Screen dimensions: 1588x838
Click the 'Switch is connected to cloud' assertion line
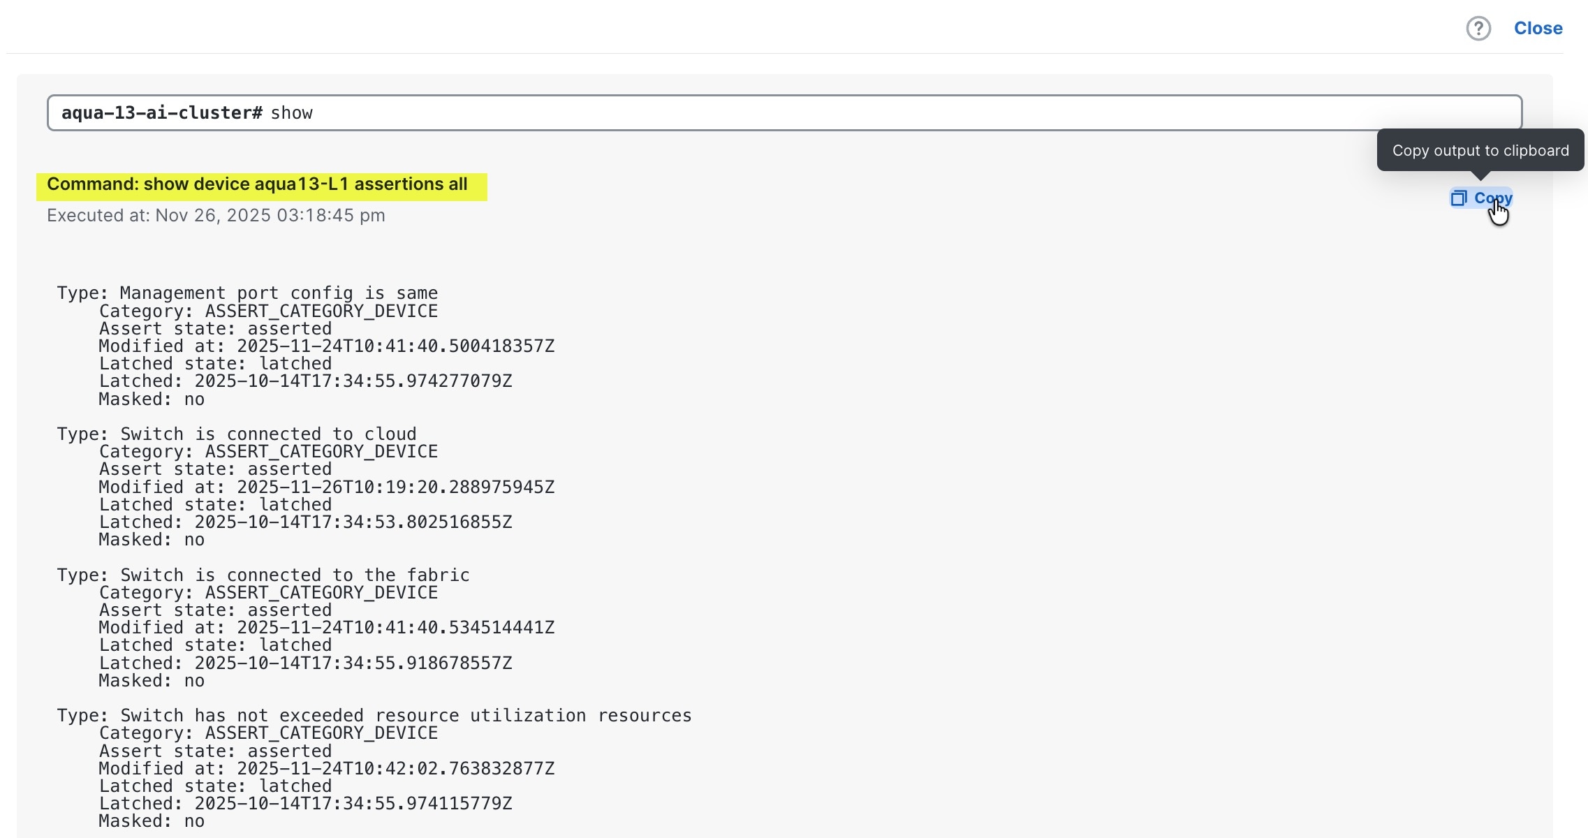[x=236, y=433]
